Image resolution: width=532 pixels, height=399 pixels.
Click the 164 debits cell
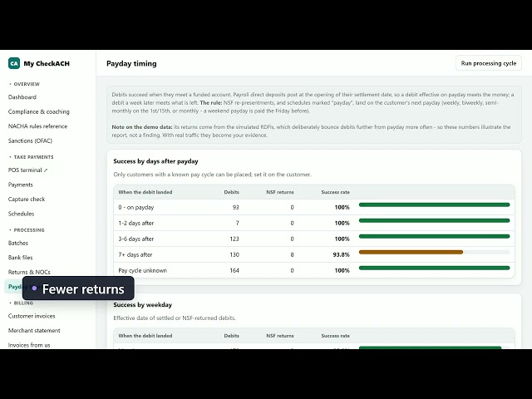[x=234, y=270]
